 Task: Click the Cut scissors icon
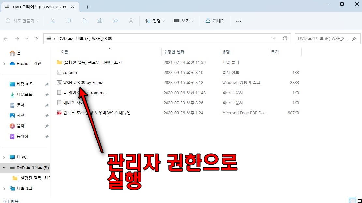[53, 21]
